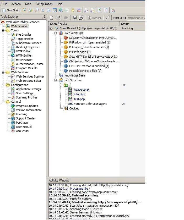The height and width of the screenshot is (220, 184).
Task: Click the floppy-disk save icon
Action: click(x=75, y=18)
